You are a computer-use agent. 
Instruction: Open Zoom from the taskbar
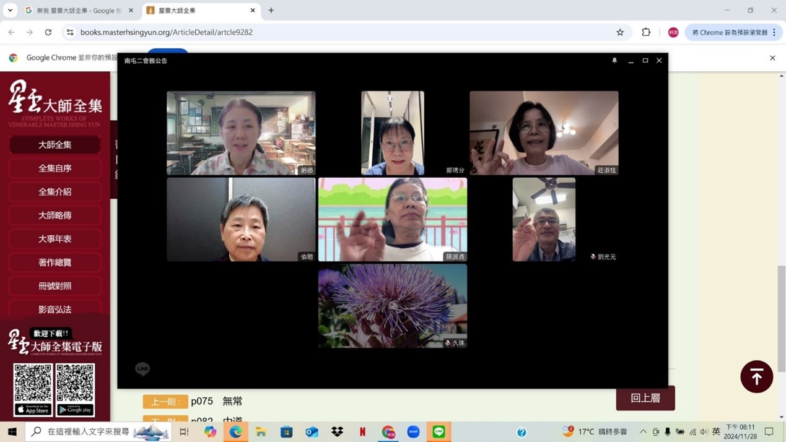point(413,431)
